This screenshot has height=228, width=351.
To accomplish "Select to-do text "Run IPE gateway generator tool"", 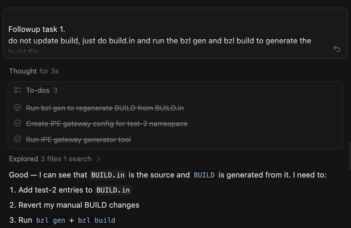I will (x=78, y=139).
